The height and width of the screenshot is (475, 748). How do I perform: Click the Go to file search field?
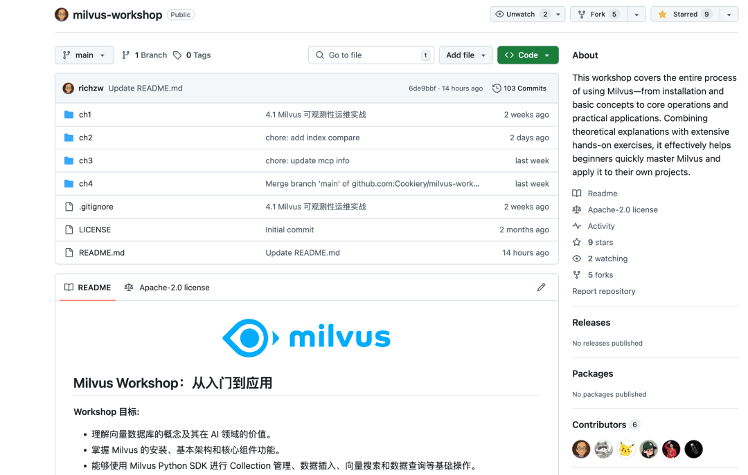click(371, 55)
